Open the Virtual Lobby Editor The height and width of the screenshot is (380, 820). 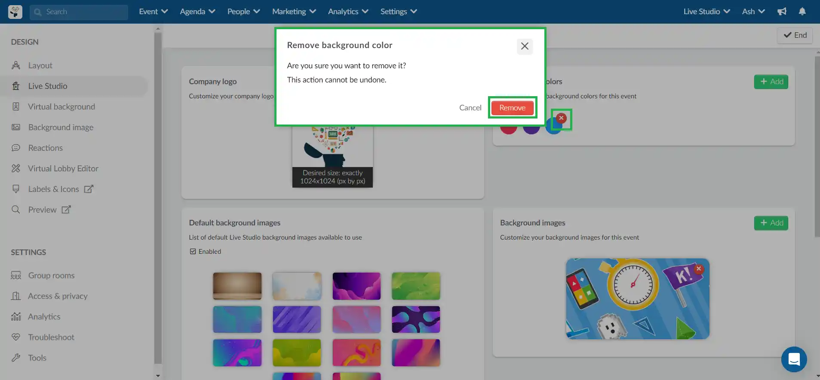click(63, 168)
